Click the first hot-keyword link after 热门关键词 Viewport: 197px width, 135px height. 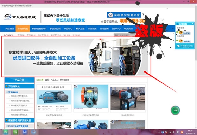click(21, 35)
